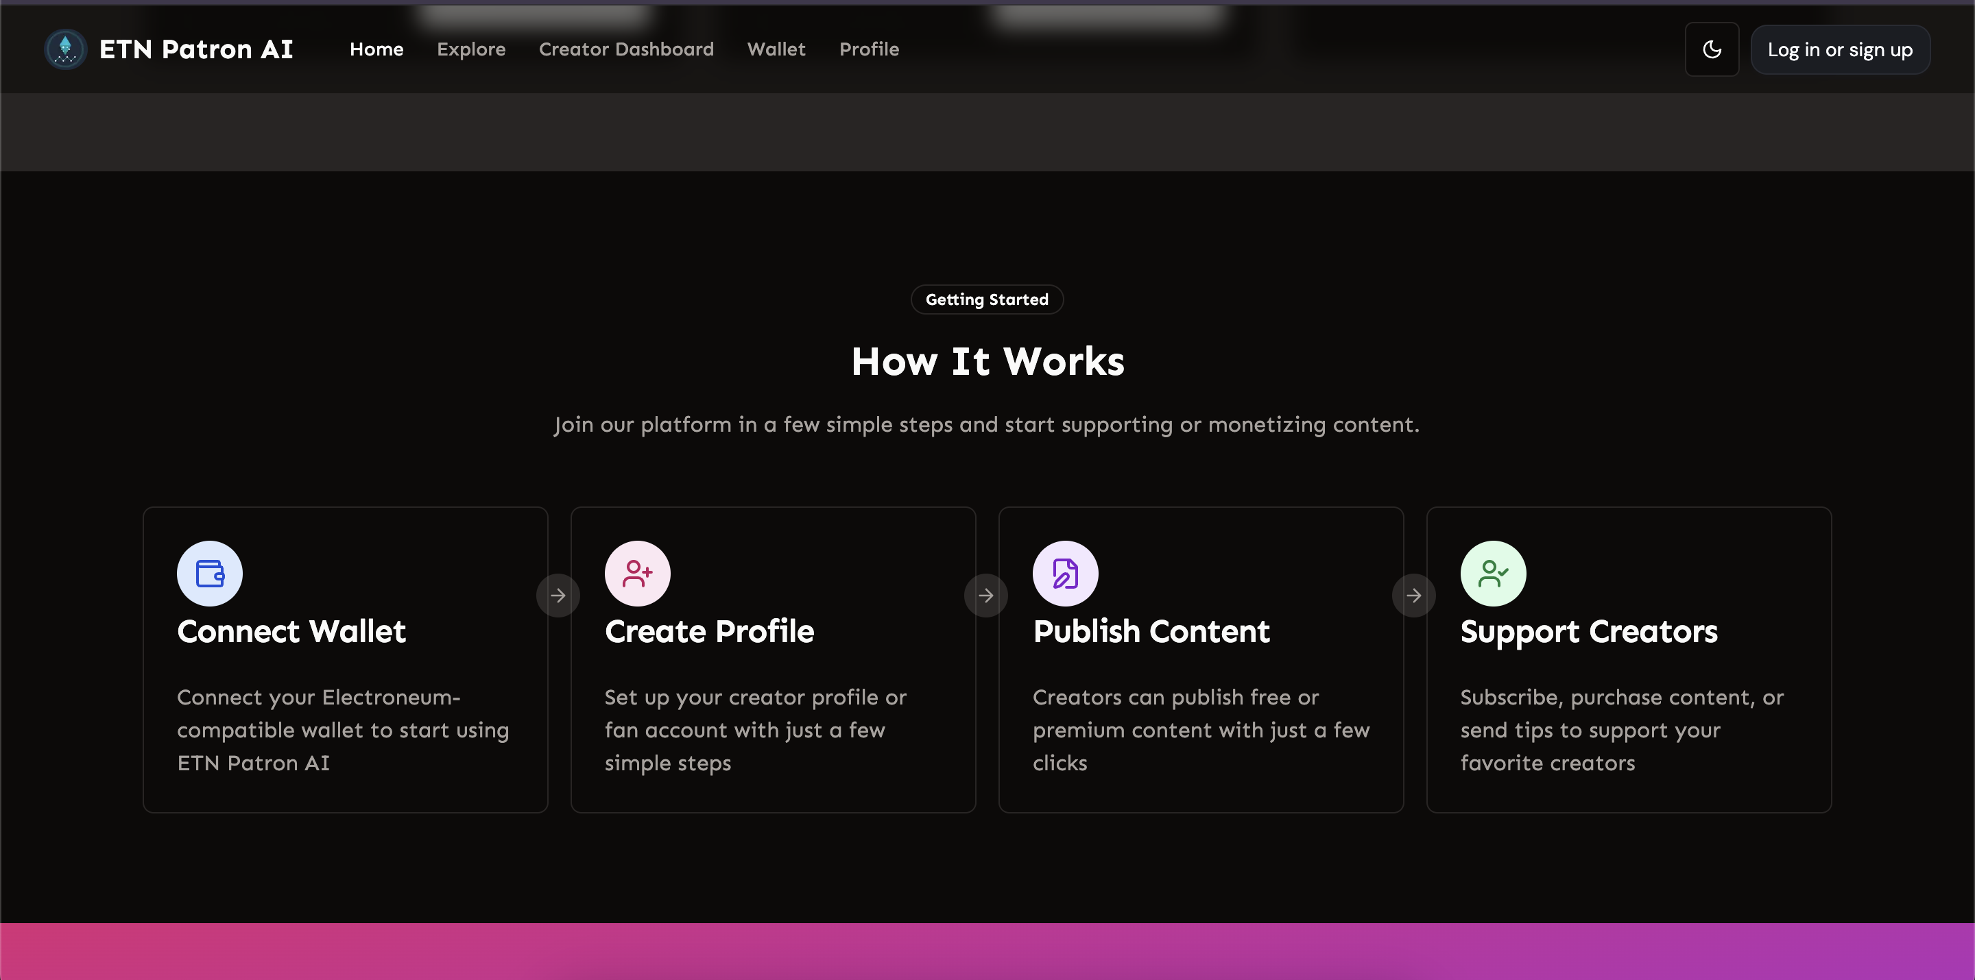Click the purple document-edit publish icon
Viewport: 1975px width, 980px height.
(x=1065, y=573)
